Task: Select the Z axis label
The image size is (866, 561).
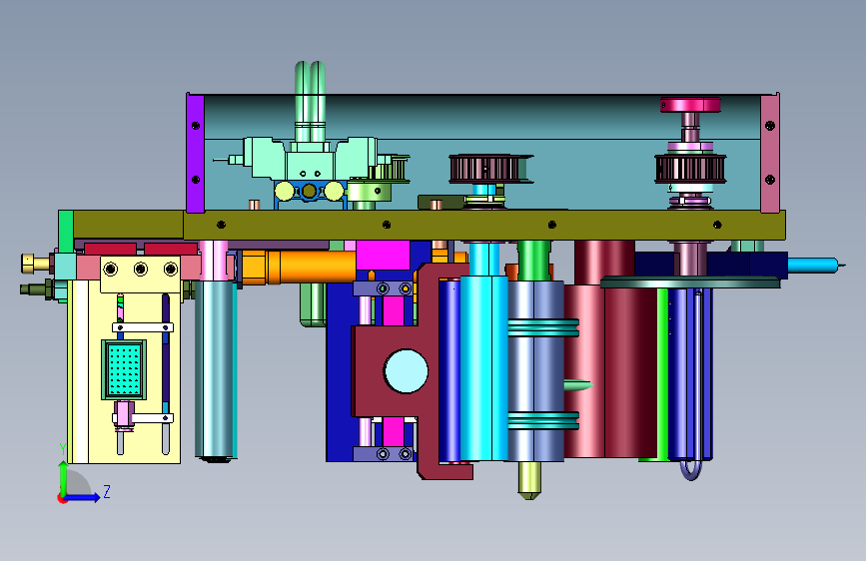Action: (x=107, y=491)
